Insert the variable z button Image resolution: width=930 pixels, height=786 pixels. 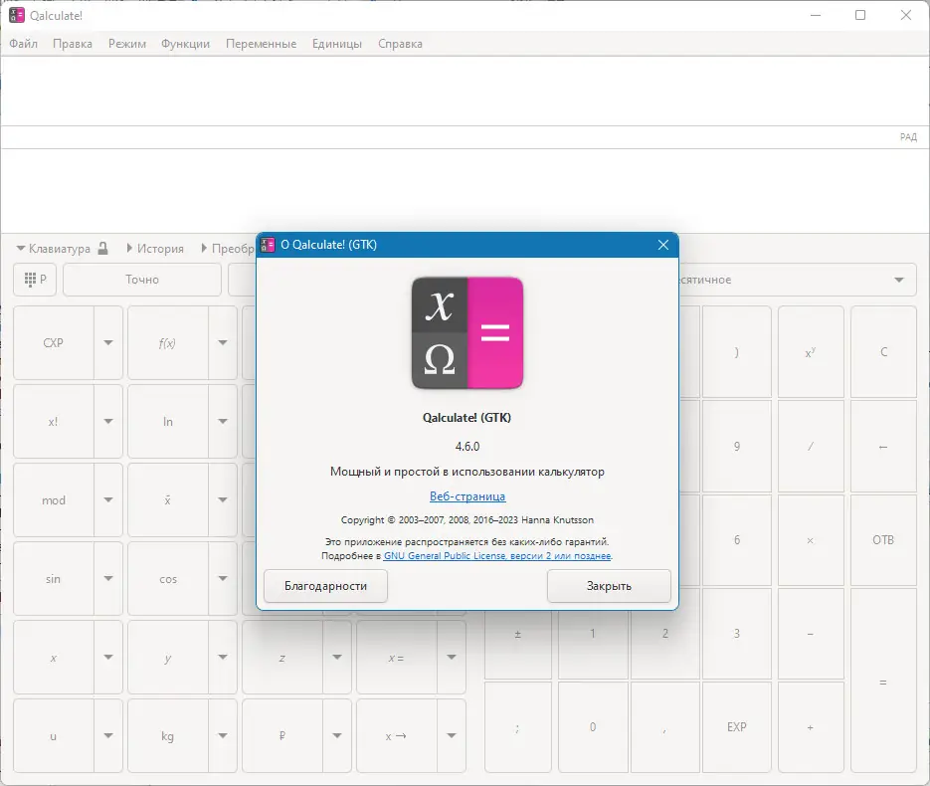[x=282, y=658]
